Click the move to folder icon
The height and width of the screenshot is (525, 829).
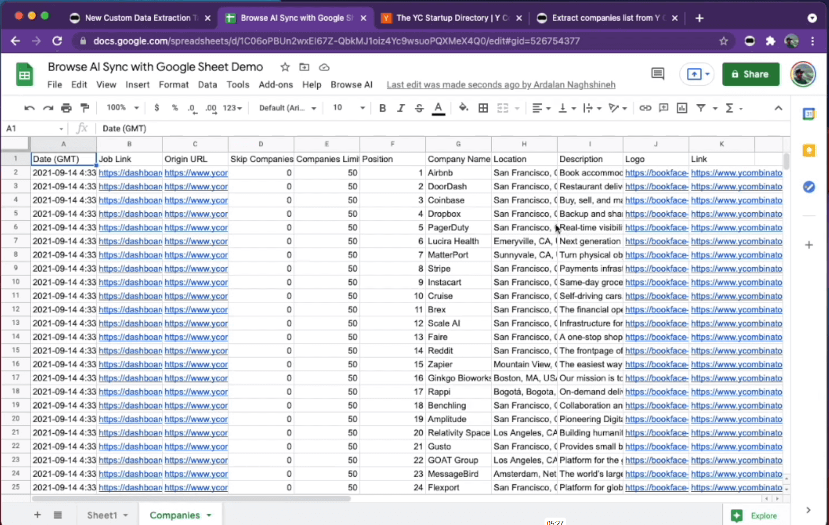click(x=304, y=67)
